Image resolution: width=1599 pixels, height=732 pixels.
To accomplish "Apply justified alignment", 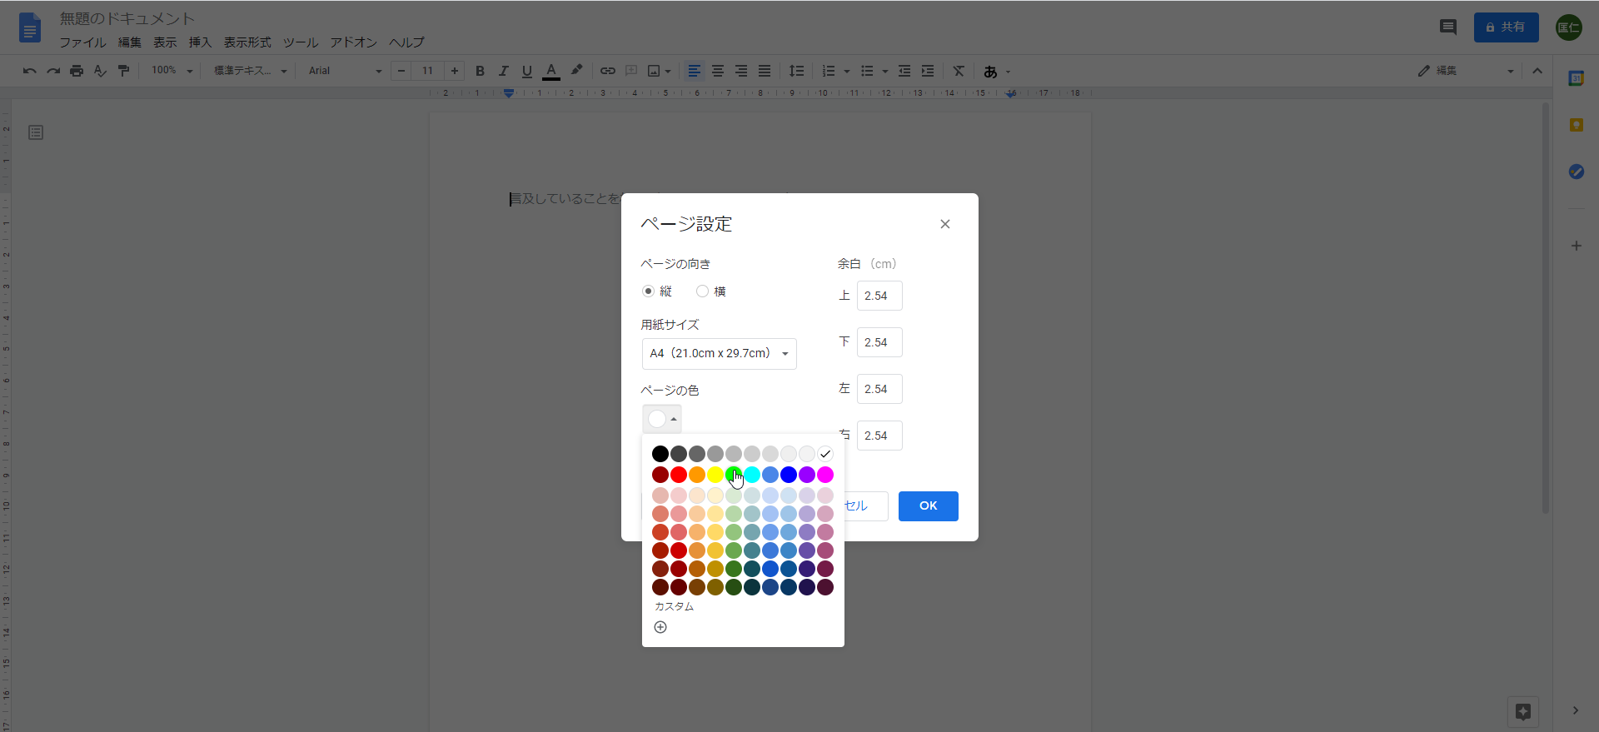I will point(764,71).
